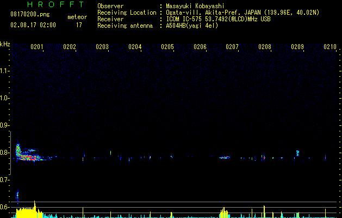Click the faint blue echo near 0.65 kHz
342x218 pixels.
tap(17, 196)
